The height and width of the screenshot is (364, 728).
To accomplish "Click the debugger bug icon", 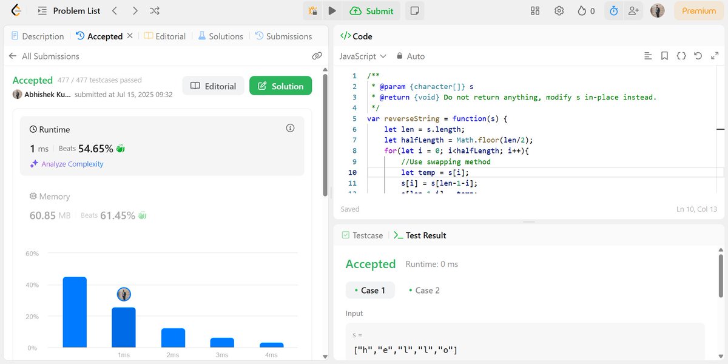I will pyautogui.click(x=312, y=11).
